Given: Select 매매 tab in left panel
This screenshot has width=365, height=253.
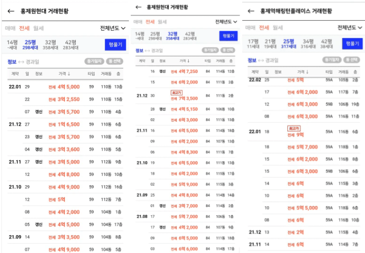Looking at the screenshot, I should click(10, 28).
